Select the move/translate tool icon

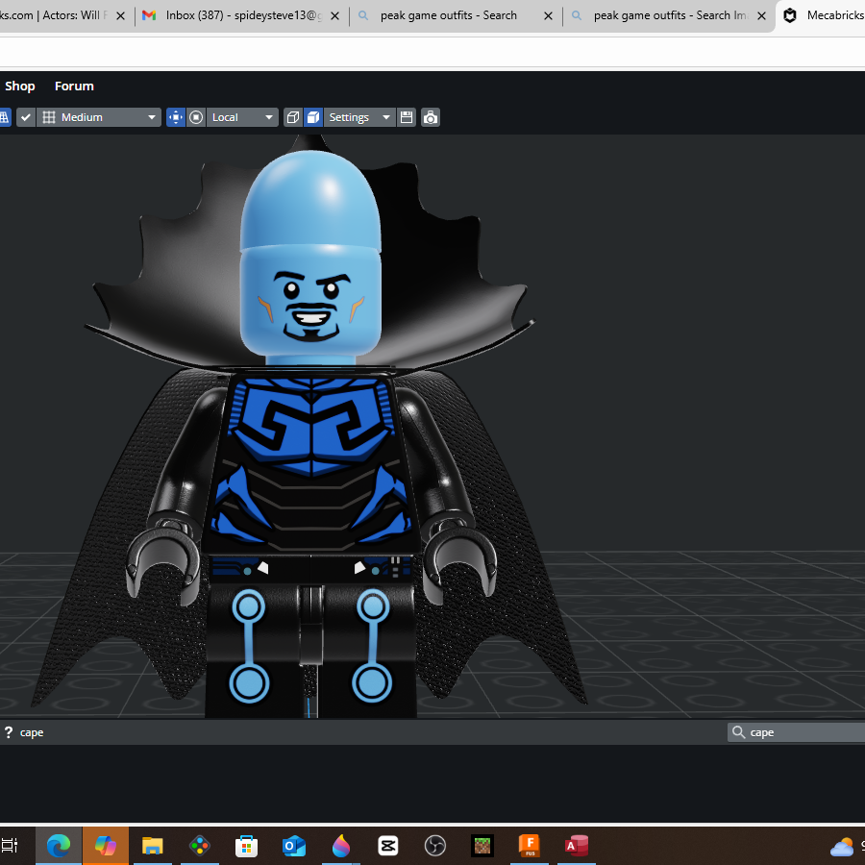[176, 117]
